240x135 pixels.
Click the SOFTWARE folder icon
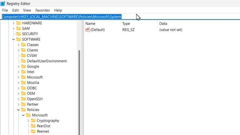(x=18, y=39)
